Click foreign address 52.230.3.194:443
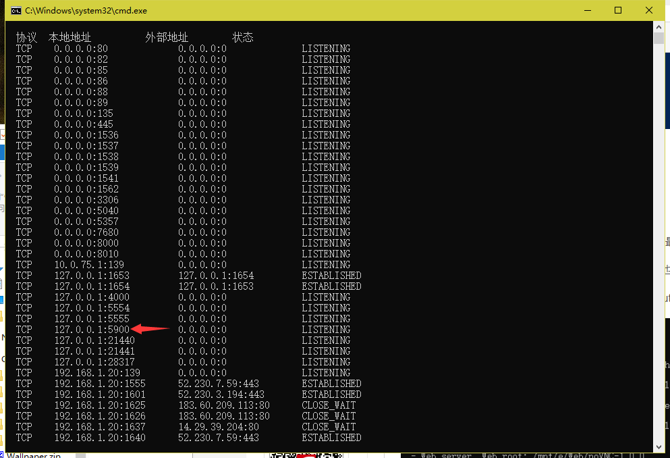The image size is (670, 458). [221, 395]
